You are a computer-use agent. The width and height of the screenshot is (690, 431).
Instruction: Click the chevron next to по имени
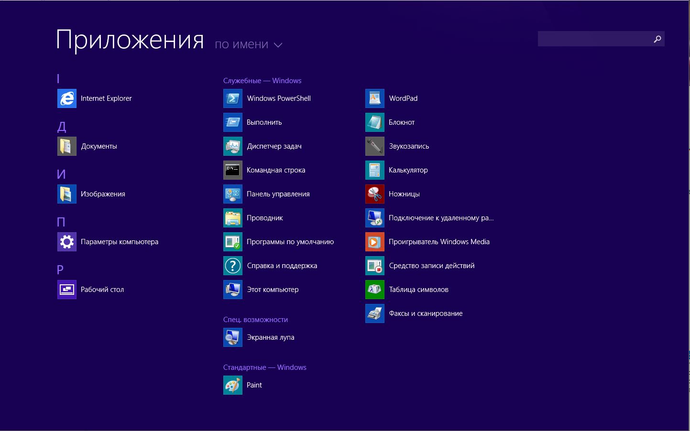(278, 45)
